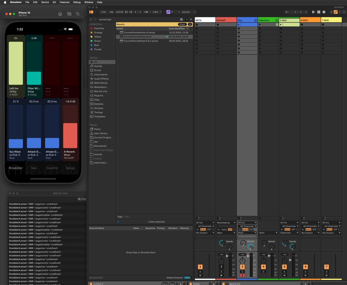The image size is (347, 285).
Task: Click the A-Reverb red slider in phone app
Action: click(70, 127)
